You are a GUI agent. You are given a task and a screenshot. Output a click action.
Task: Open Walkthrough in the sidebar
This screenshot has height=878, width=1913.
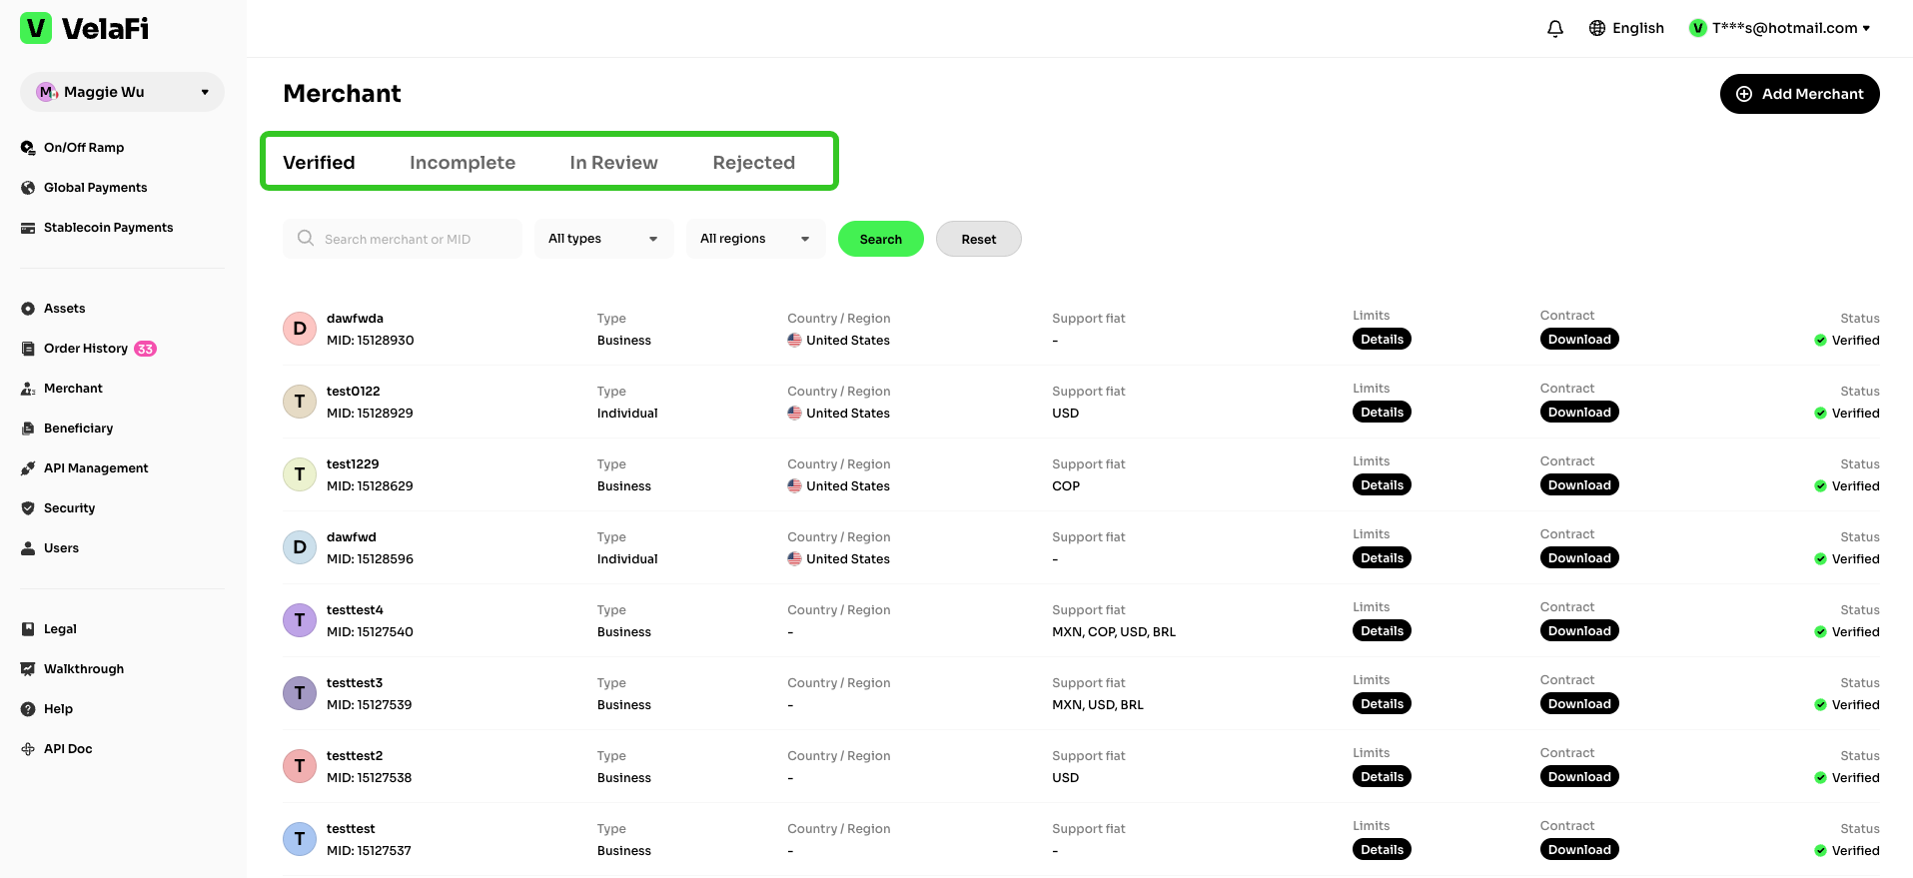83,669
